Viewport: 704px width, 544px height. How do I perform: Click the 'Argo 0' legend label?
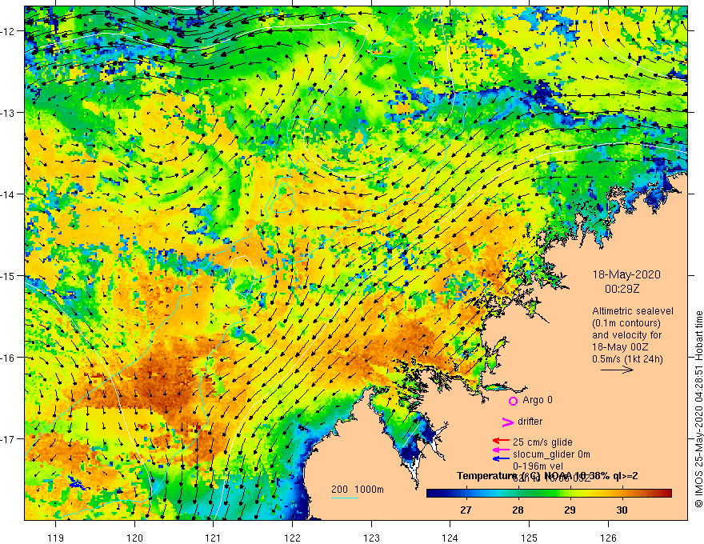(538, 400)
